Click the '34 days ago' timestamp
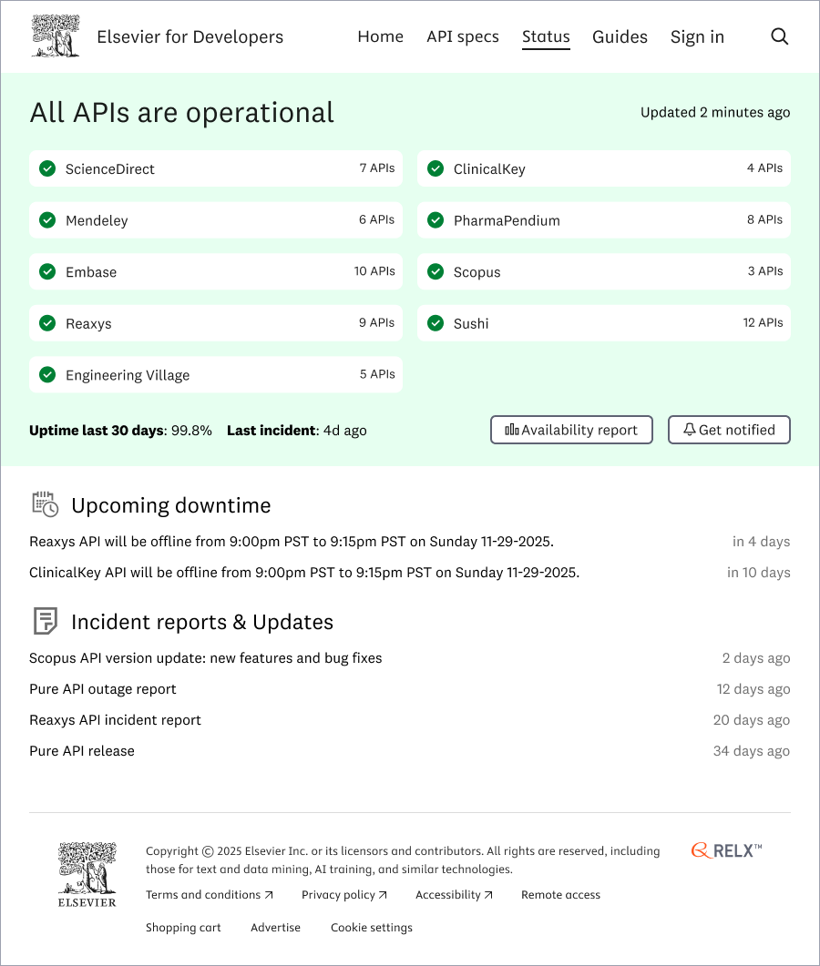The width and height of the screenshot is (820, 966). [x=752, y=750]
